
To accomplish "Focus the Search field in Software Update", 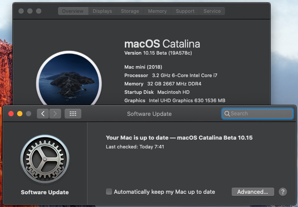I will click(x=258, y=114).
